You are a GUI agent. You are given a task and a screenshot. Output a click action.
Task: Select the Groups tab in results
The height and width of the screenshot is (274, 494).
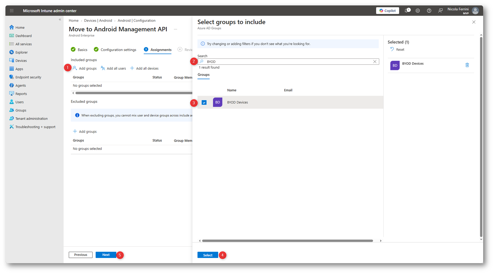tap(204, 75)
